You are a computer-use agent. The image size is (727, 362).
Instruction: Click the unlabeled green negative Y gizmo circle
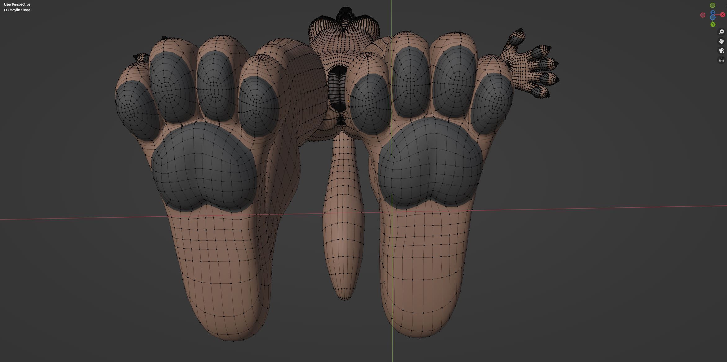click(712, 5)
